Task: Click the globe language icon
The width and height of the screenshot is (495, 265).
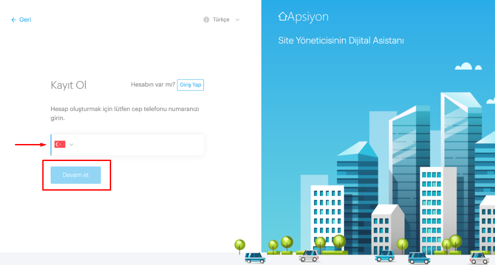Action: (206, 20)
